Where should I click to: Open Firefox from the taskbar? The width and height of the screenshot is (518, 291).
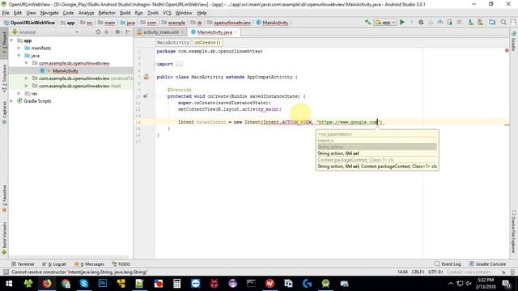click(x=47, y=283)
